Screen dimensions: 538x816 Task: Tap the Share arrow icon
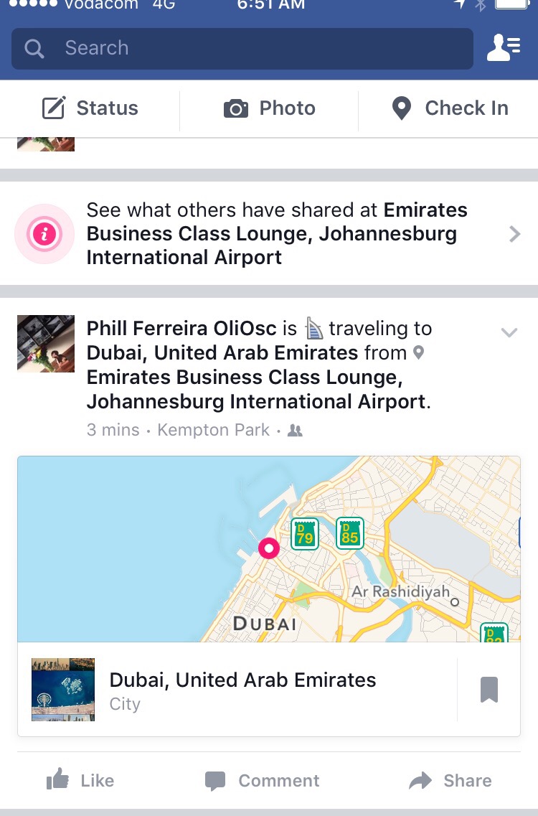pos(420,781)
